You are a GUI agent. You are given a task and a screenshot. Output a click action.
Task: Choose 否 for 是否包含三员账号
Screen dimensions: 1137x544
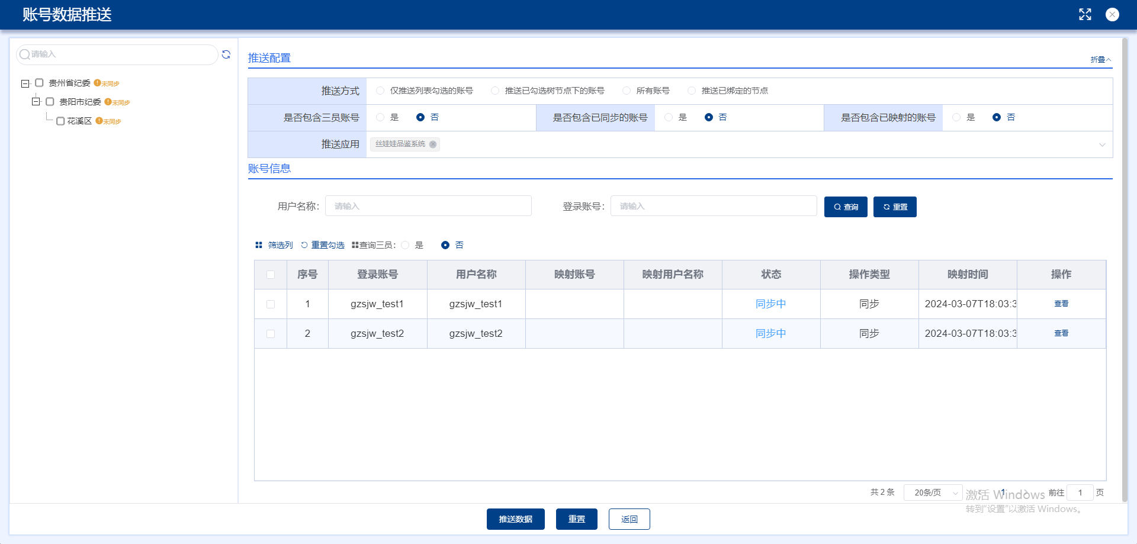(420, 117)
